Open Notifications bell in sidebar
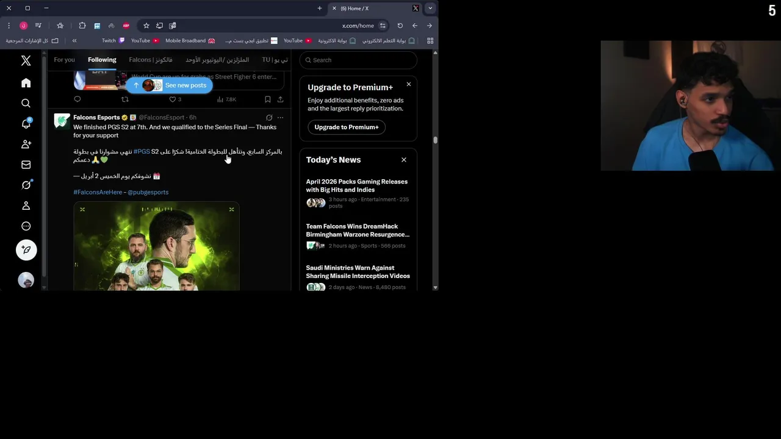781x439 pixels. click(26, 123)
